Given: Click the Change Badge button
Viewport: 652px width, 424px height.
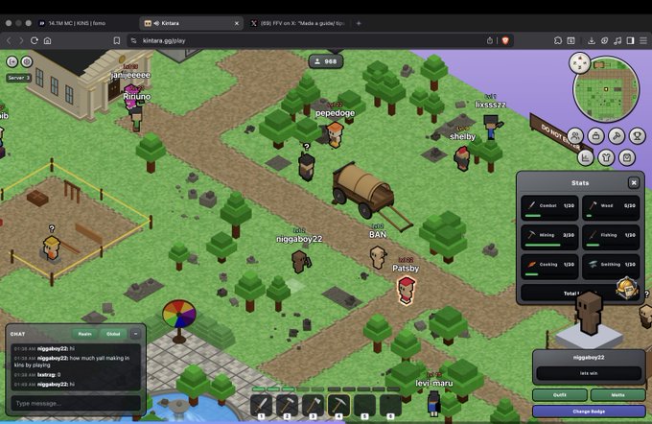Looking at the screenshot, I should click(x=589, y=412).
